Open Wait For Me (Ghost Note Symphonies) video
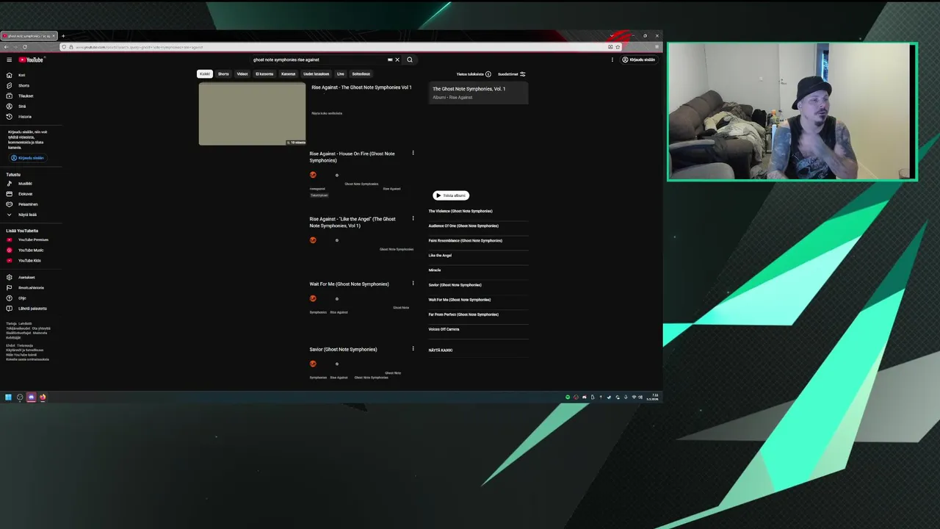This screenshot has width=940, height=529. coord(349,284)
